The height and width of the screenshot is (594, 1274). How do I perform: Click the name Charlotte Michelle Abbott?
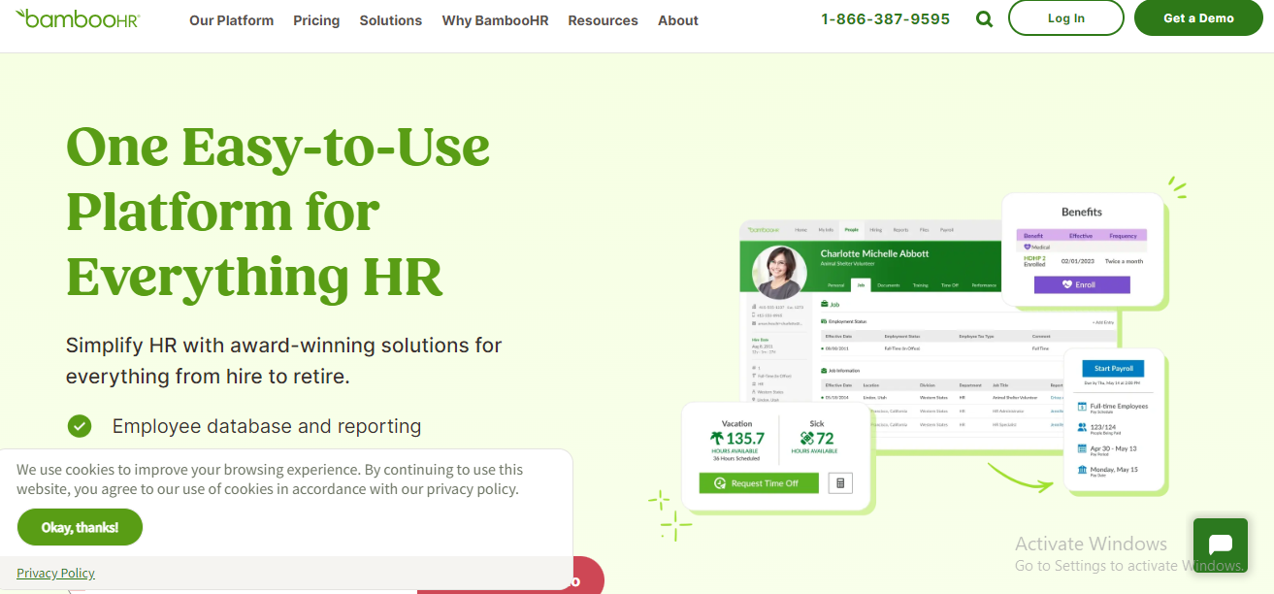(874, 253)
